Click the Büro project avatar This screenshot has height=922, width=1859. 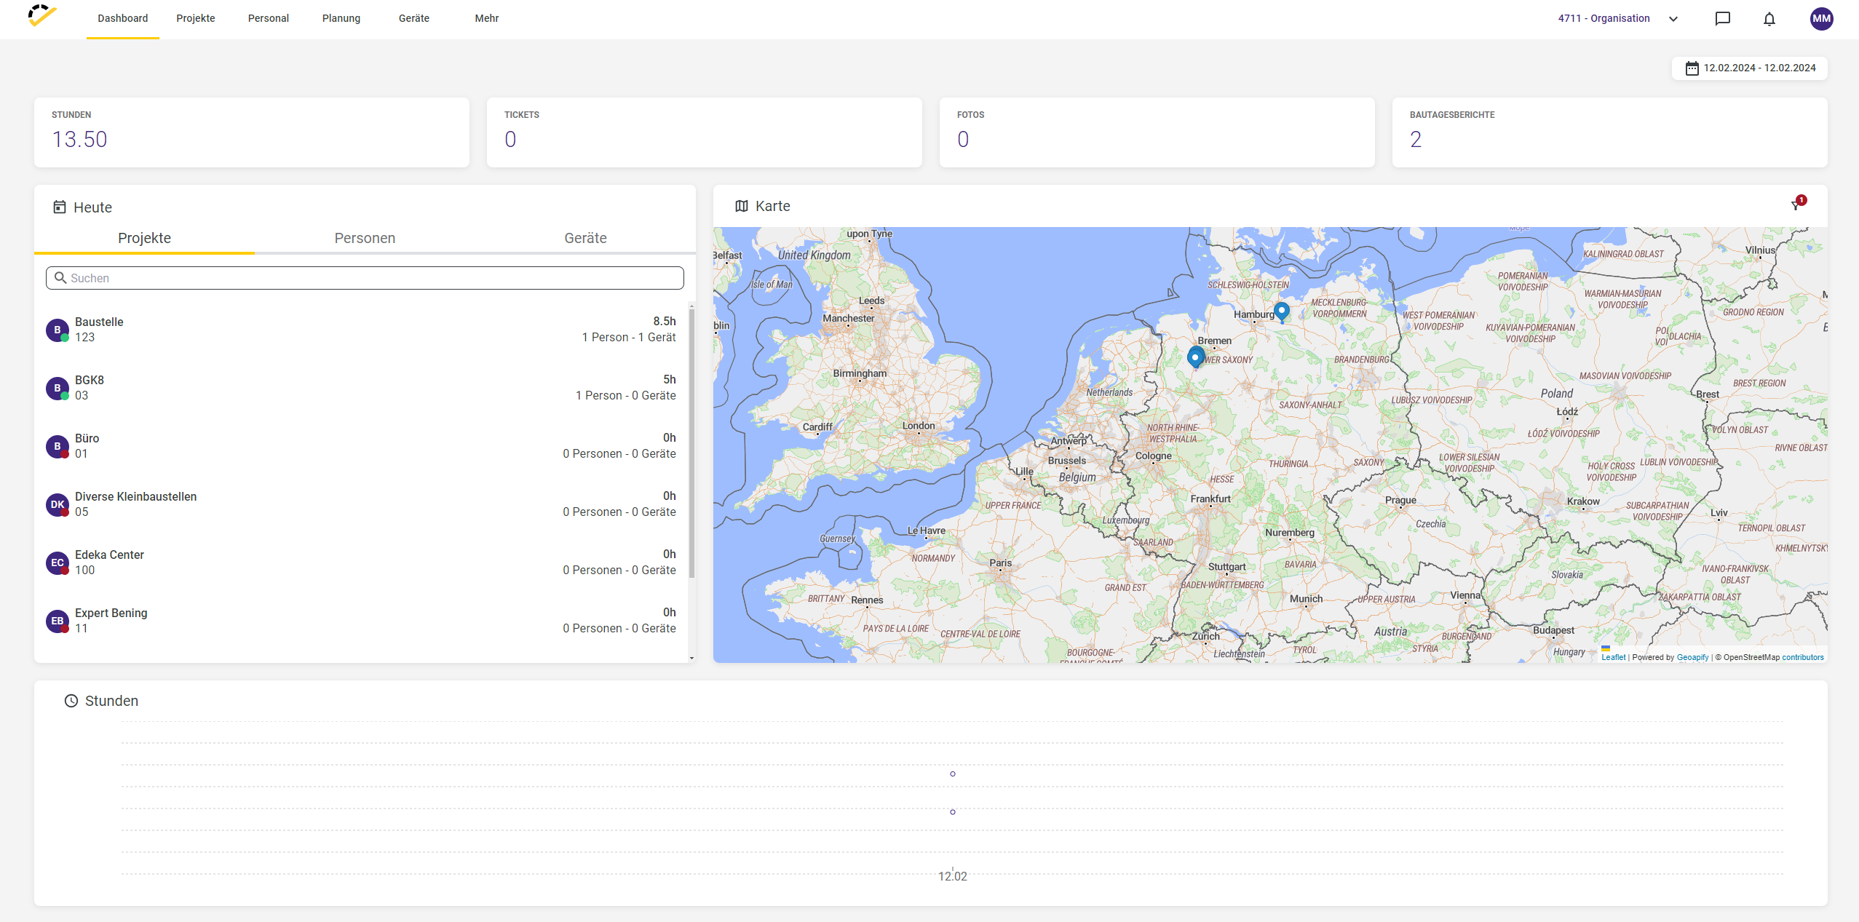coord(58,446)
